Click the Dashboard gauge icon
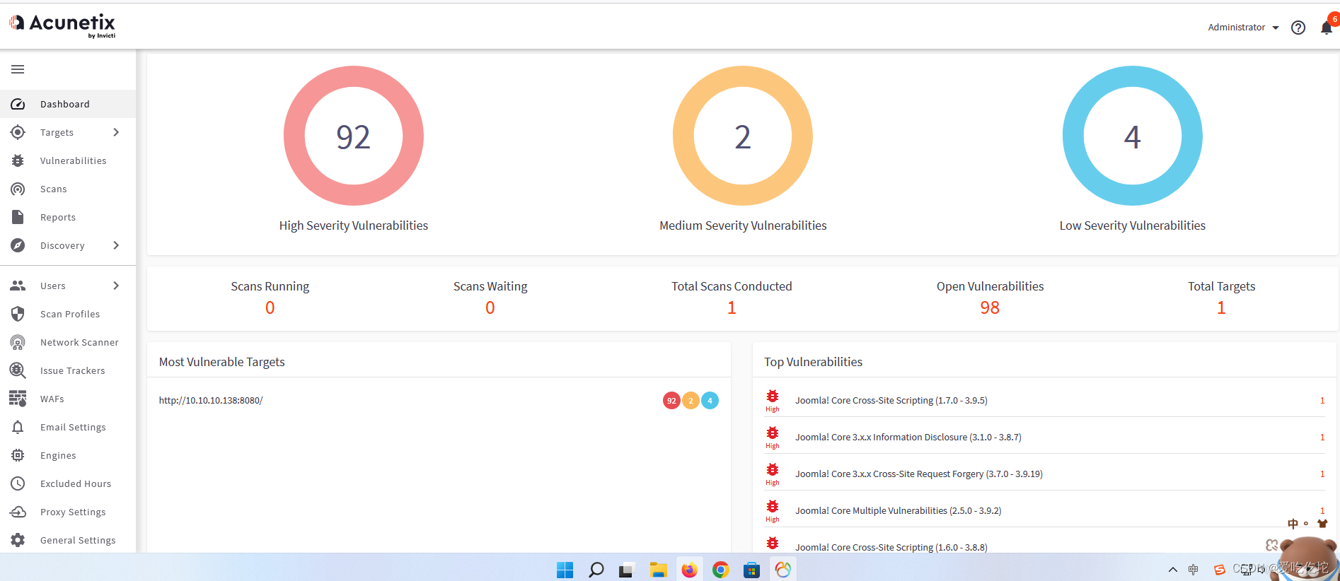1340x581 pixels. [x=18, y=104]
